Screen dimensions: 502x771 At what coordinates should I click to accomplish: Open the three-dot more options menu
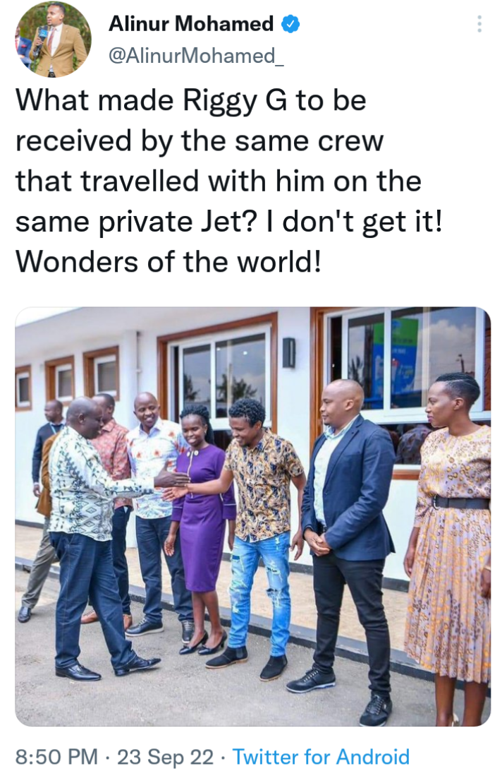tap(479, 24)
